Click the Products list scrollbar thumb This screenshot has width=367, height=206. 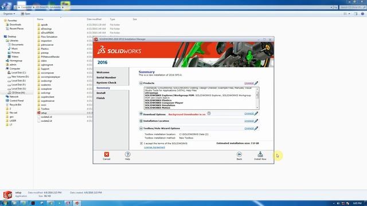tap(257, 94)
